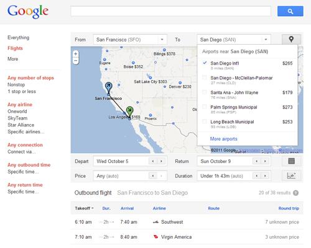Open Specific airlines... filter

pyautogui.click(x=26, y=131)
